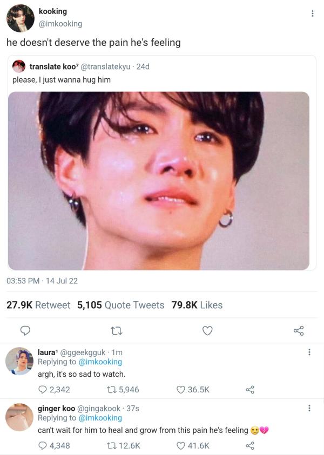
Task: Open more options on kooking's tweet
Action: [x=312, y=13]
